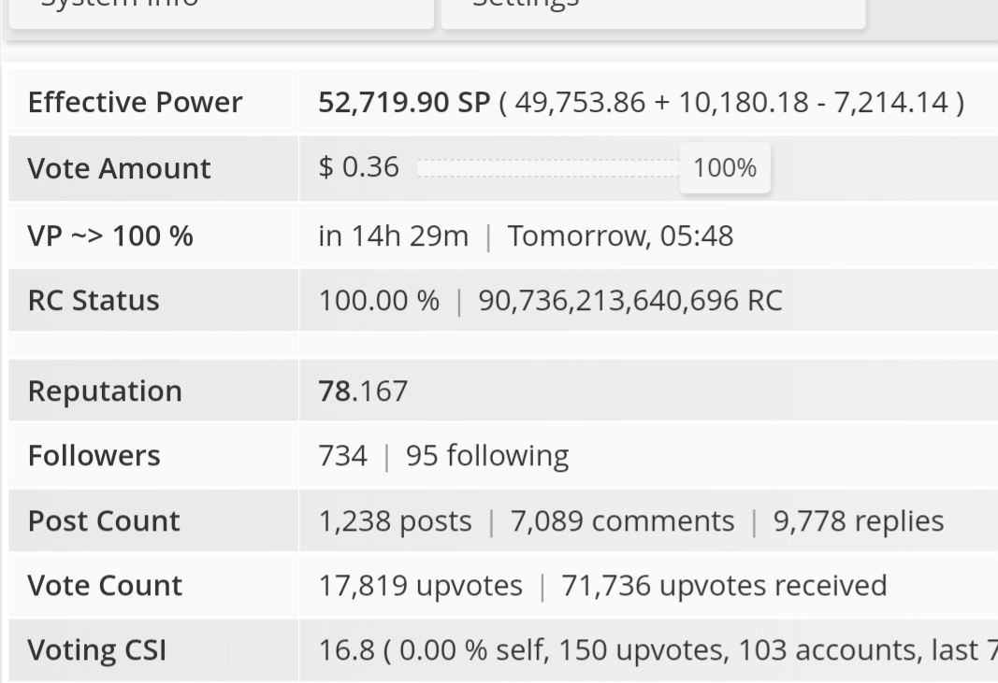This screenshot has width=998, height=683.
Task: Click the VP ~> 100 % label
Action: pyautogui.click(x=110, y=236)
